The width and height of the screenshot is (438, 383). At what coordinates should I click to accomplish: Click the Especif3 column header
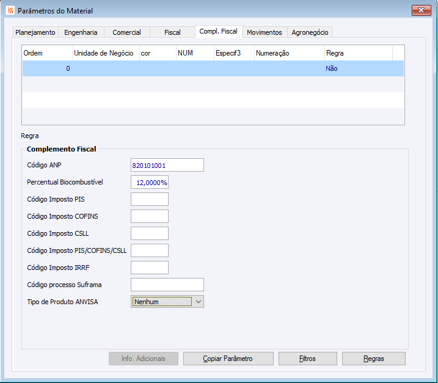tap(234, 53)
